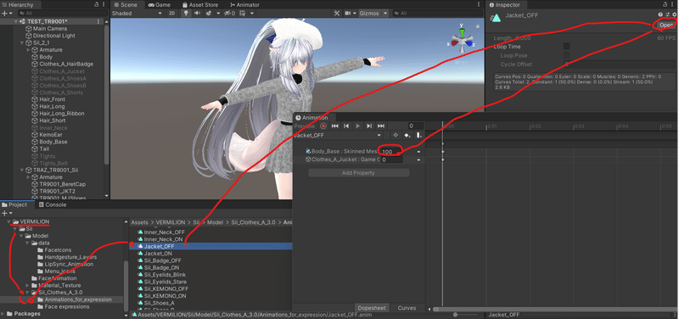This screenshot has width=679, height=319.
Task: Open Jacket_OFF clip selector dropdown
Action: tap(338, 135)
